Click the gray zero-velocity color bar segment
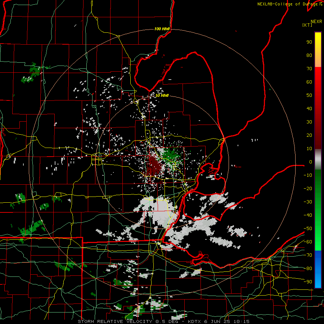Viewport: 324px width, 324px height. (318, 159)
